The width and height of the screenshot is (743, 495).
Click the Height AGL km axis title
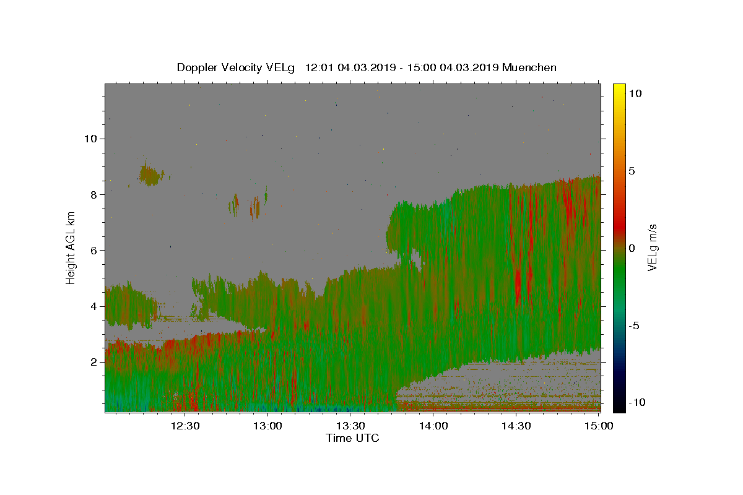coord(71,247)
